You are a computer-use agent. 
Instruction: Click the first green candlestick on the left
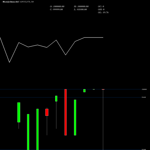[x=19, y=112]
